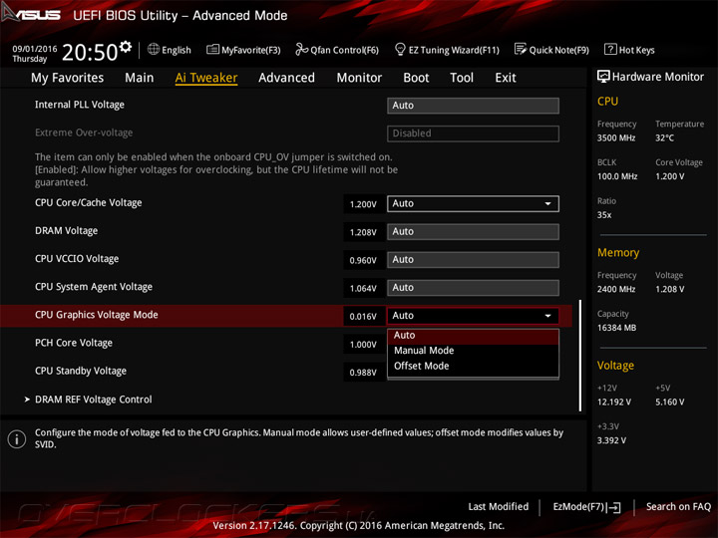Screen dimensions: 718x538
Task: Select the CPU Standby Voltage label
Action: point(81,371)
